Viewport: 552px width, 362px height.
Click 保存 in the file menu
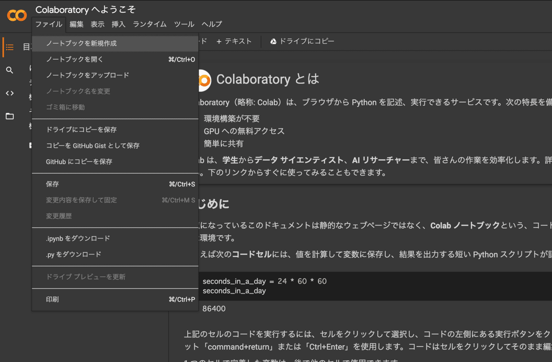(115, 184)
